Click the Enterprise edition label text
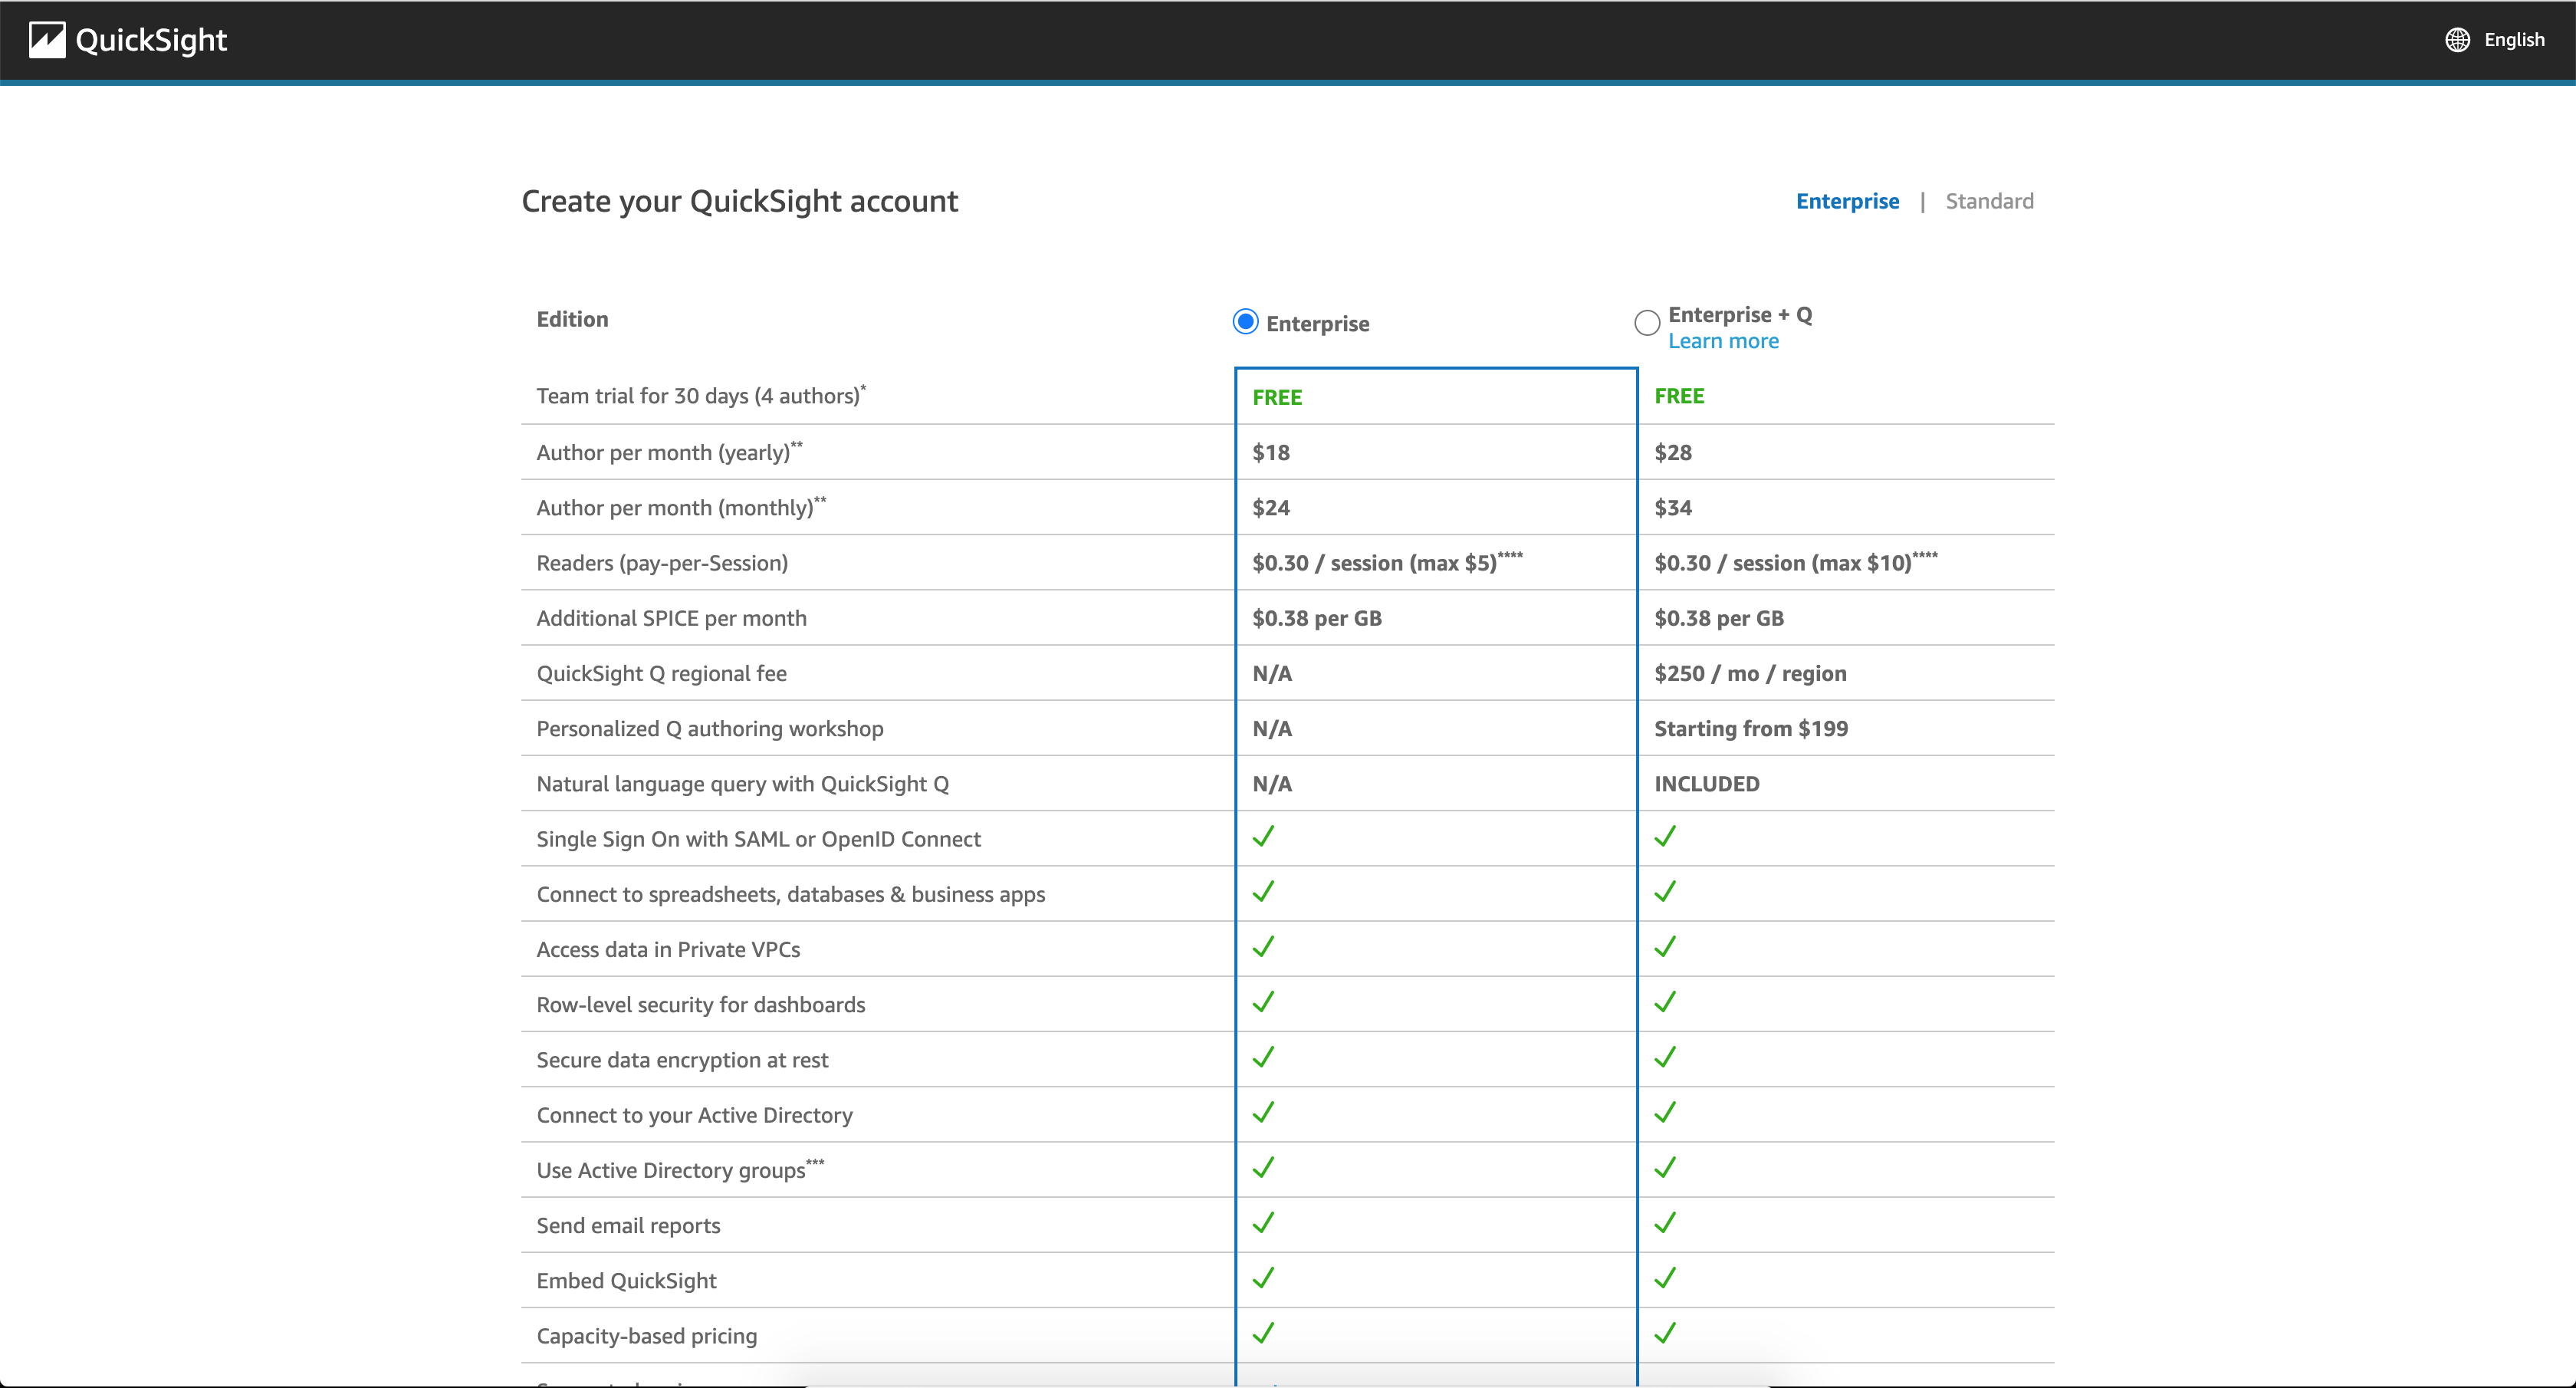The width and height of the screenshot is (2576, 1388). 1317,324
